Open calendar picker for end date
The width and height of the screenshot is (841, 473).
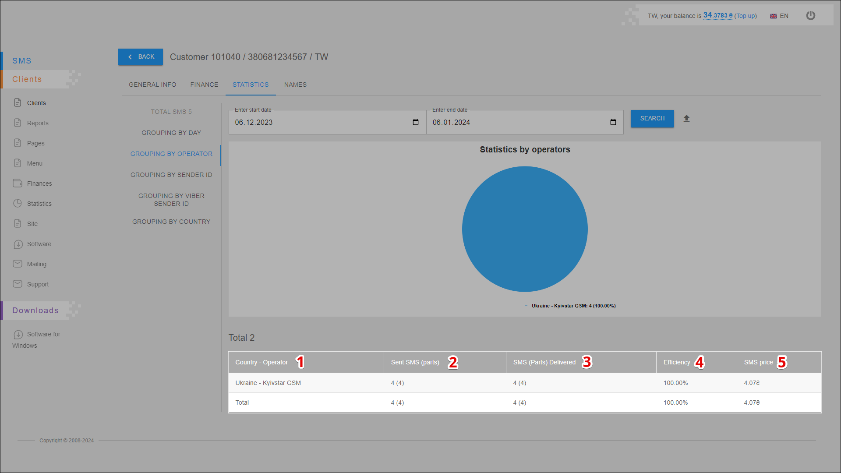(x=613, y=122)
